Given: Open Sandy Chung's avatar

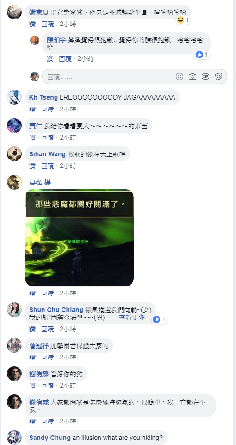Looking at the screenshot, I should coord(14,437).
